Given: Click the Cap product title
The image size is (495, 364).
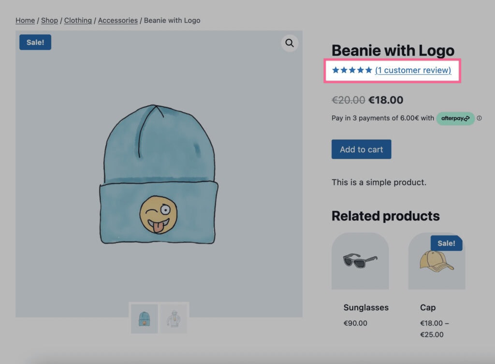Looking at the screenshot, I should pyautogui.click(x=428, y=307).
